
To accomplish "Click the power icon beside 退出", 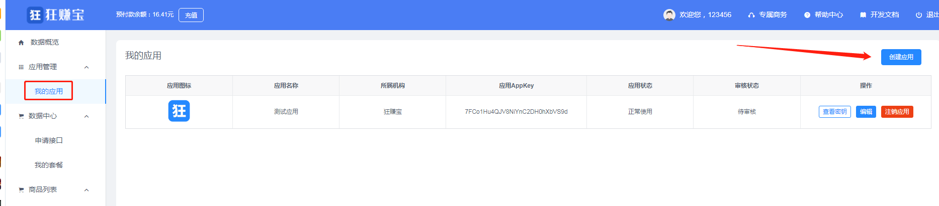I will [x=919, y=15].
